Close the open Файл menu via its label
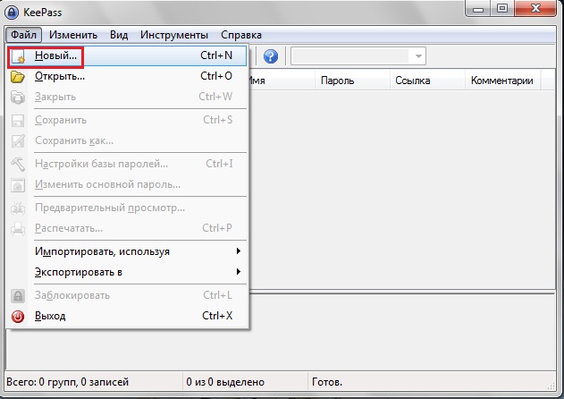 click(23, 34)
